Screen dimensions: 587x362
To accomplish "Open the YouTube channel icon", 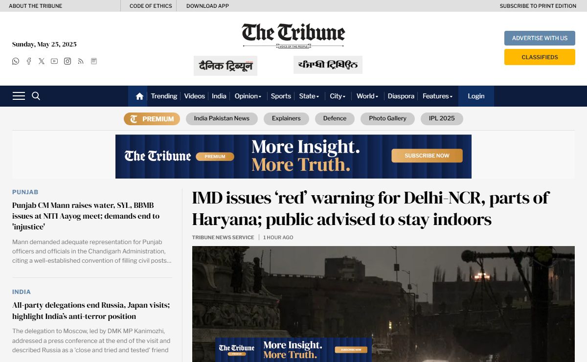I will [x=54, y=61].
